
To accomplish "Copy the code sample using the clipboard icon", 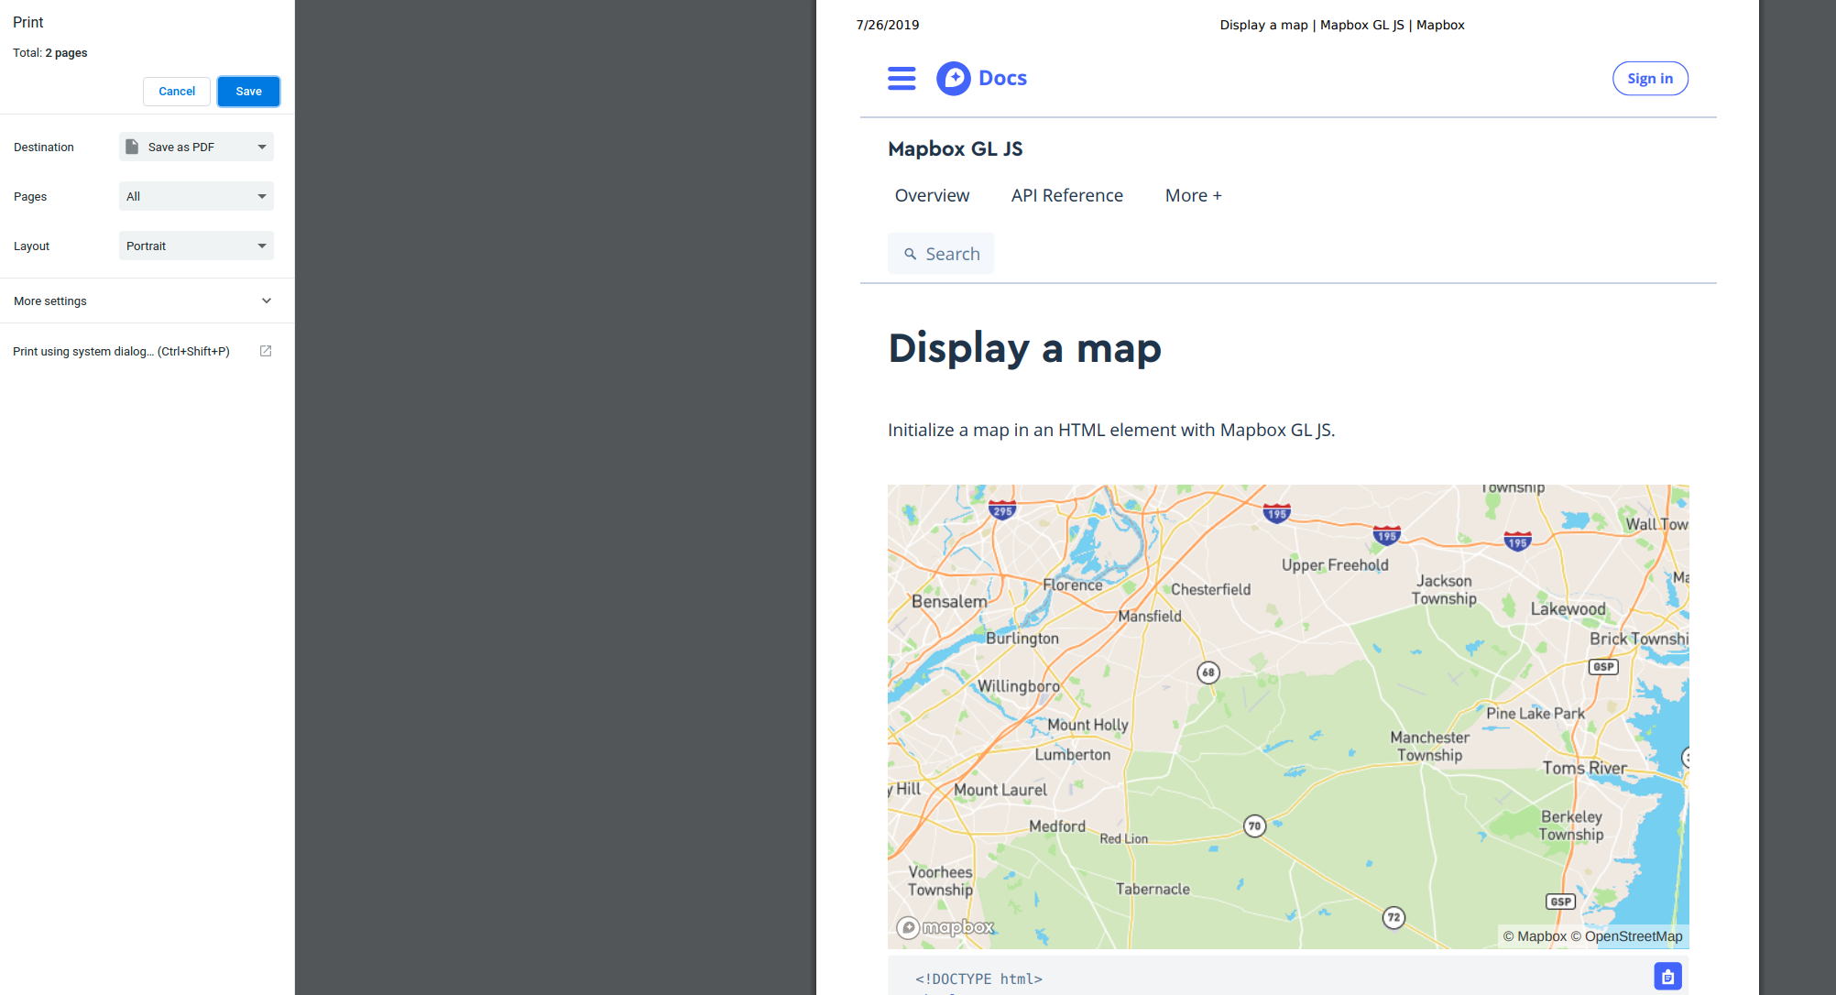I will coord(1667,976).
